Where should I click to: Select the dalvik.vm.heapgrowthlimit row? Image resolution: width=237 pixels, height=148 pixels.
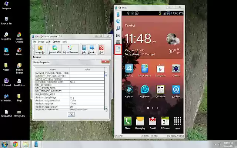pos(70,101)
